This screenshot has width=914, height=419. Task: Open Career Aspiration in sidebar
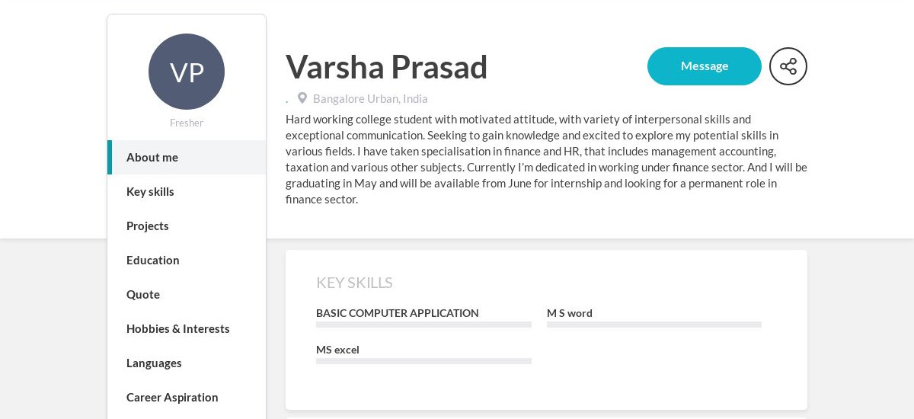coord(187,397)
